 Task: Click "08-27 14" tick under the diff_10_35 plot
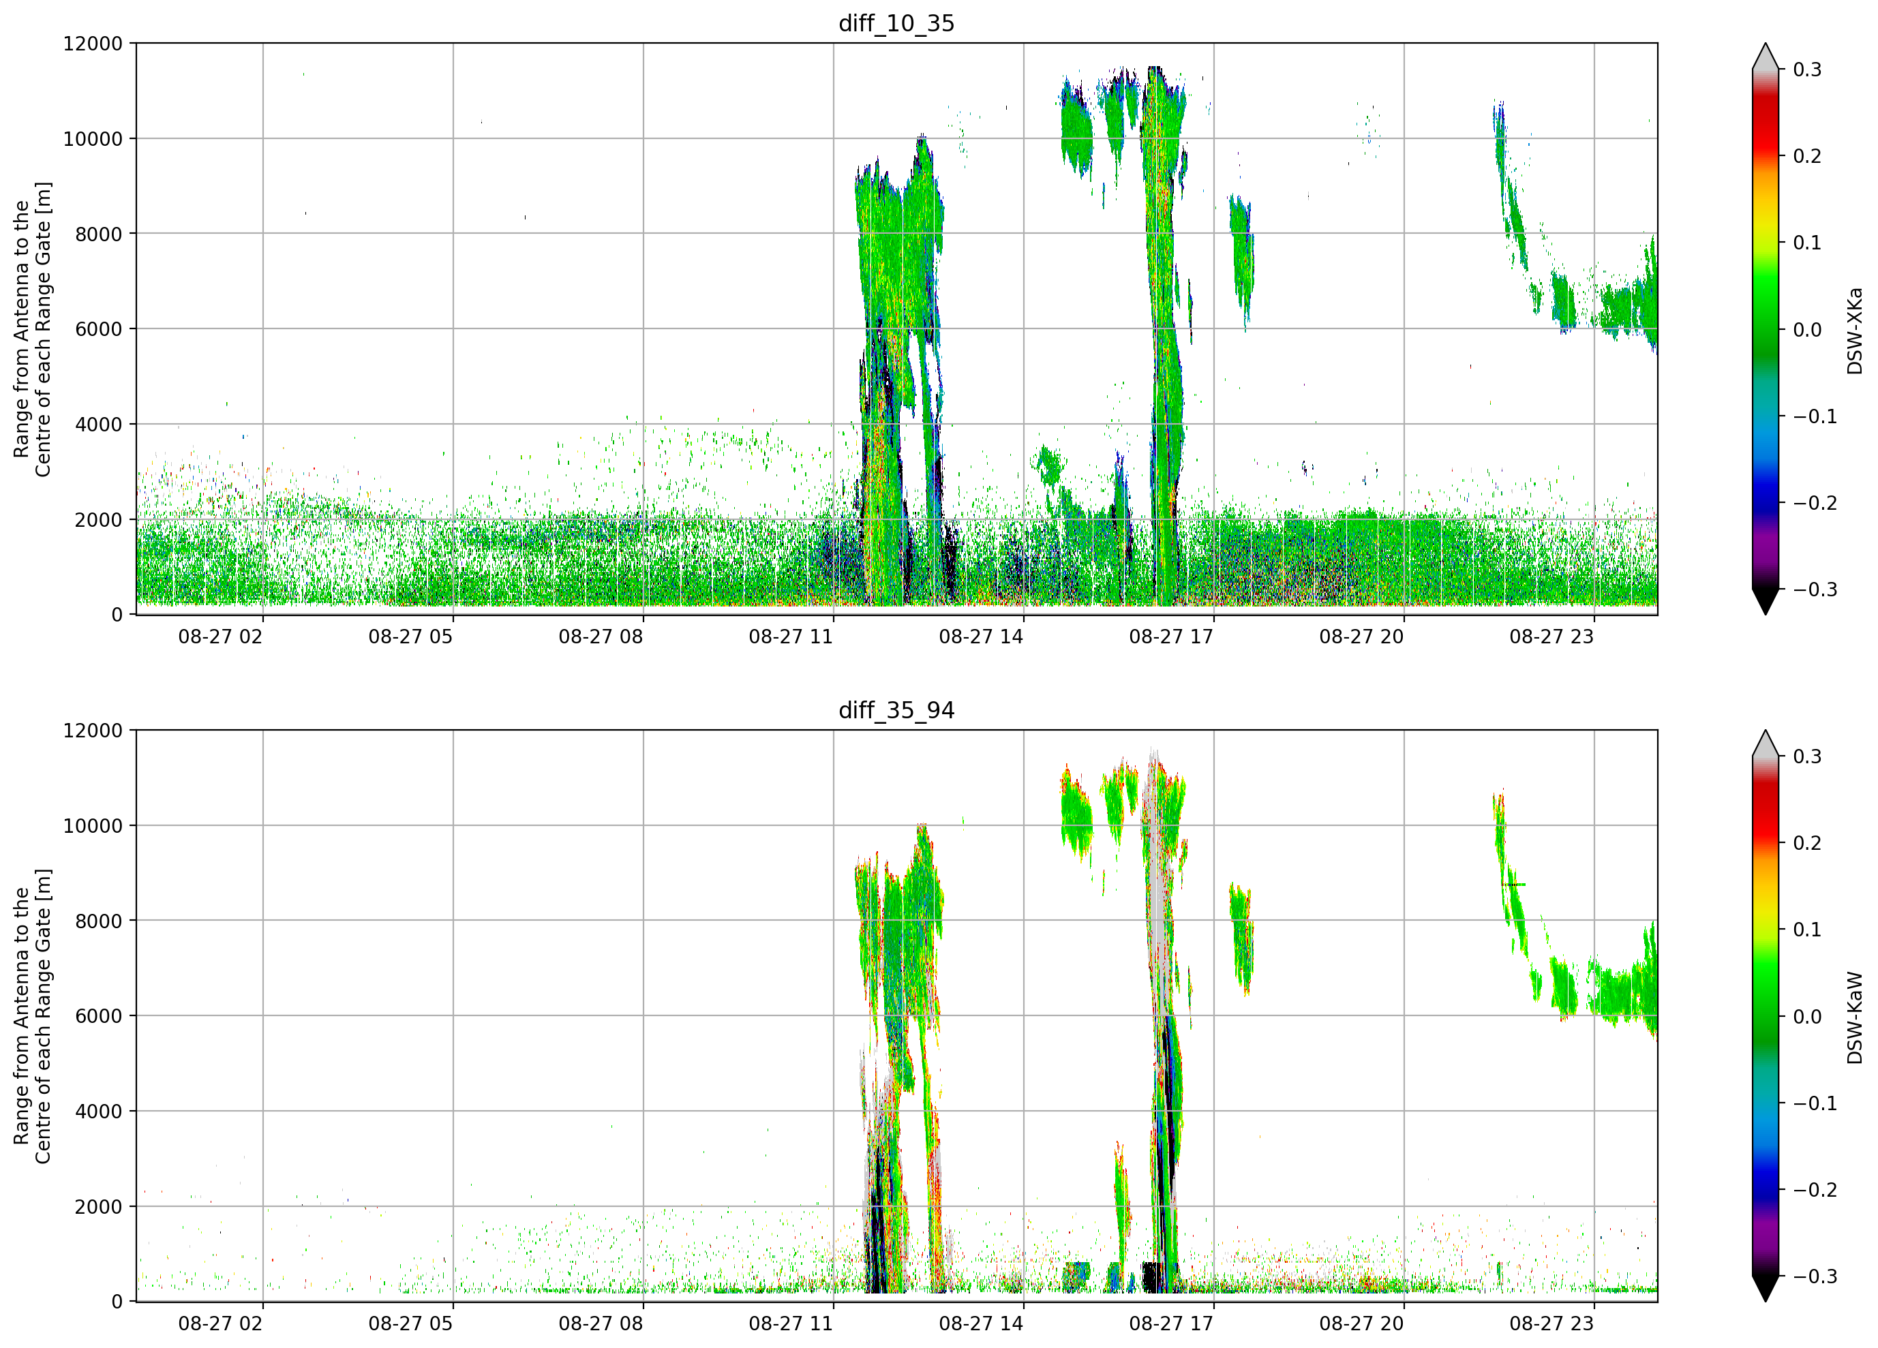(x=981, y=637)
